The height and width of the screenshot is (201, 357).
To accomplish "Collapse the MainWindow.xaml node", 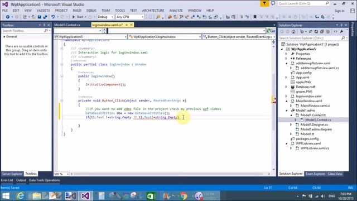I will click(x=286, y=101).
